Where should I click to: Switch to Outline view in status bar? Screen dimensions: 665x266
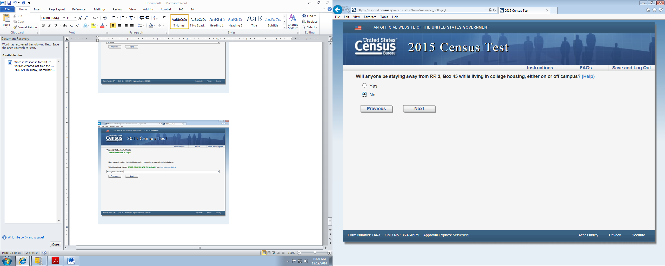pyautogui.click(x=278, y=253)
